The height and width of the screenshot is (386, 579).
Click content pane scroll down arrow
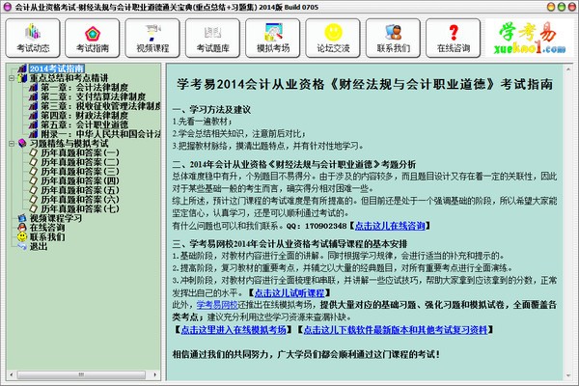568,375
